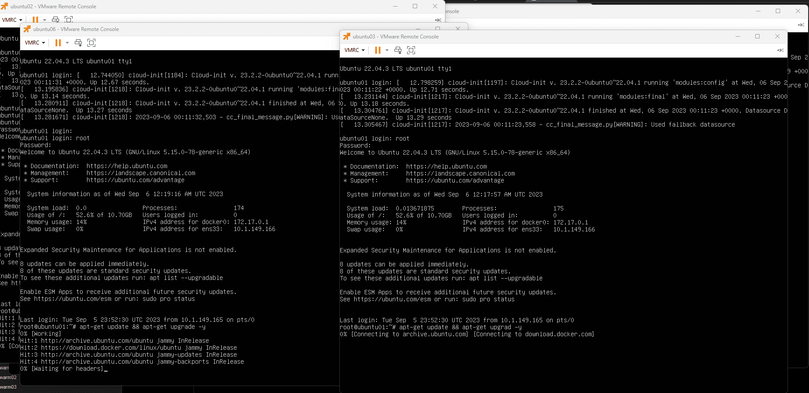809x393 pixels.
Task: Select the ubuntu03 window title text
Action: 396,37
